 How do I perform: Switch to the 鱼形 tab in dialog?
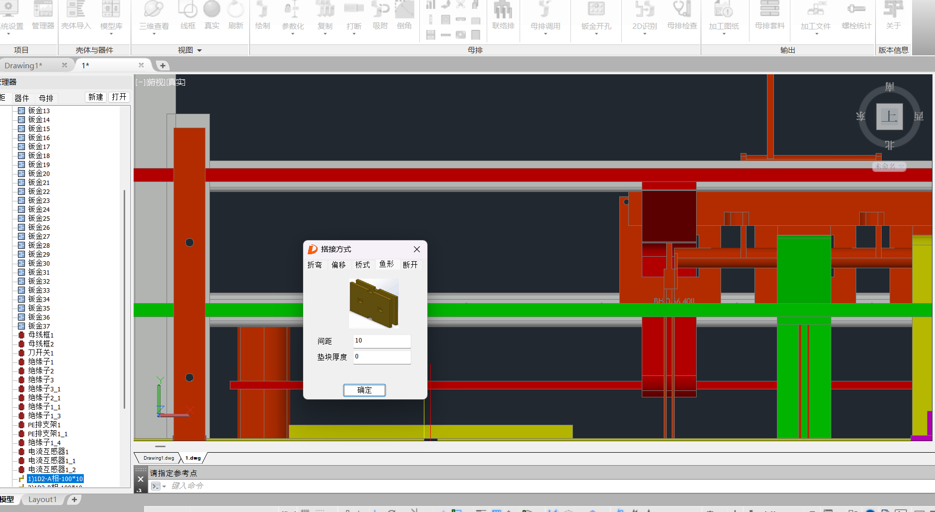click(x=386, y=264)
